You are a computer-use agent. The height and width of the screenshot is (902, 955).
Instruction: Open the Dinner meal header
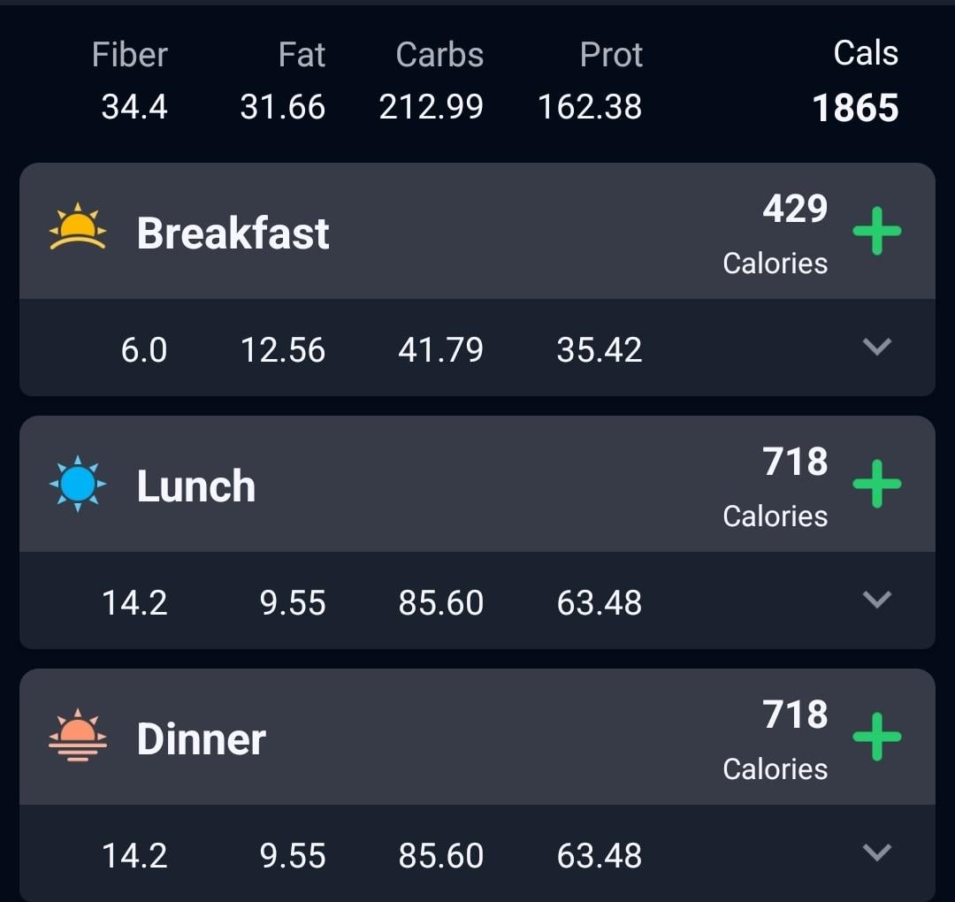[x=477, y=737]
